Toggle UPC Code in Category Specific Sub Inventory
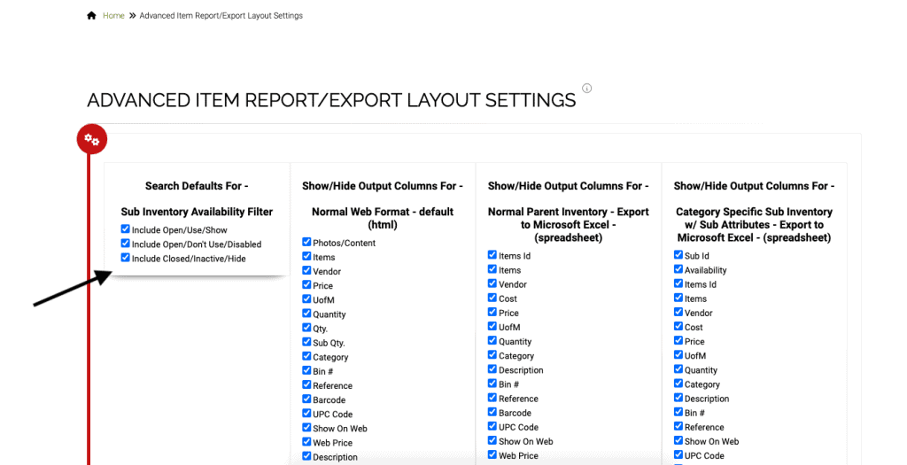 click(x=678, y=454)
